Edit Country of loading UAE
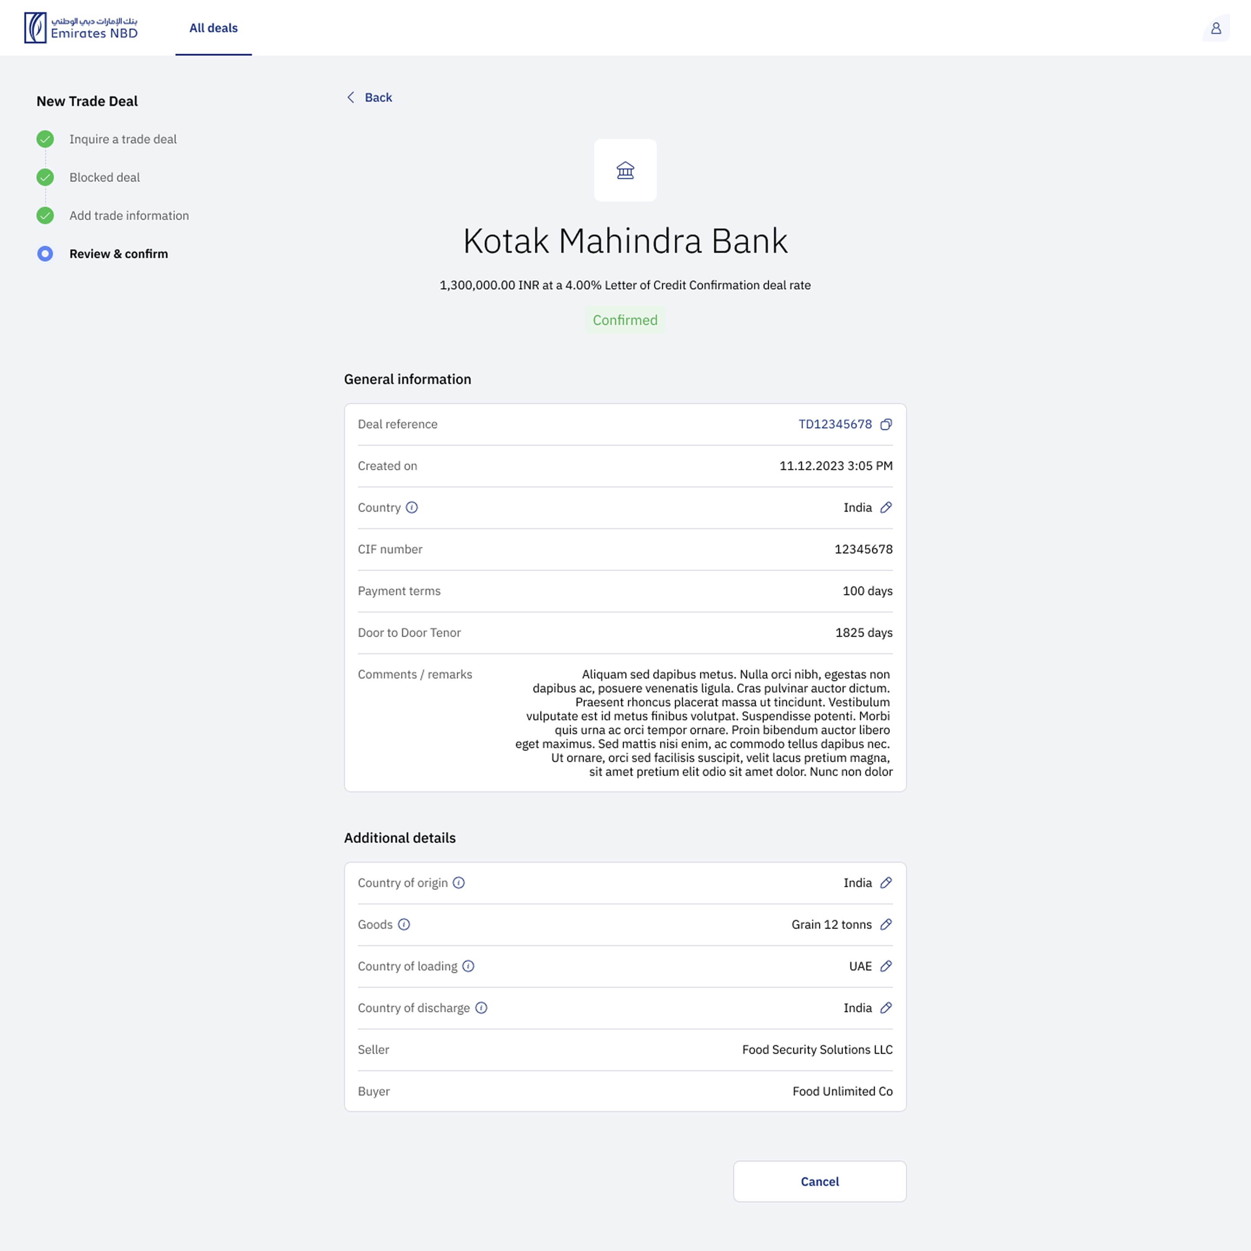The image size is (1251, 1251). pos(886,966)
